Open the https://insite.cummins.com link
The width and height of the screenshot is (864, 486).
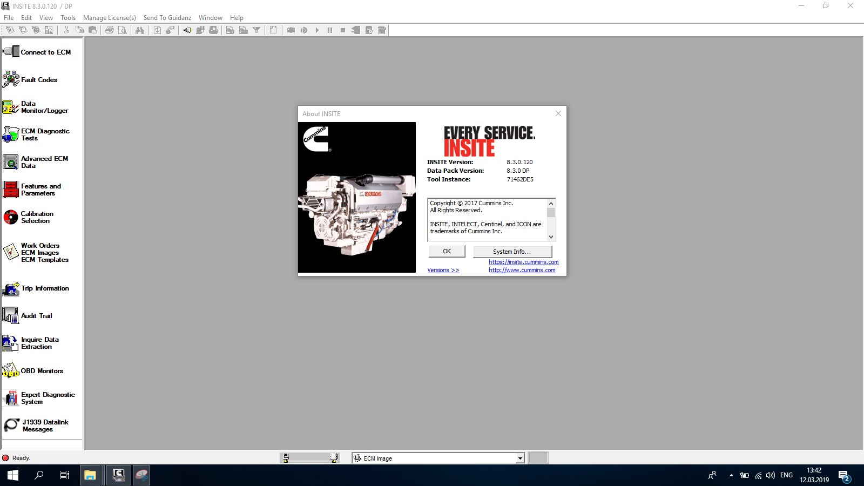click(x=523, y=262)
